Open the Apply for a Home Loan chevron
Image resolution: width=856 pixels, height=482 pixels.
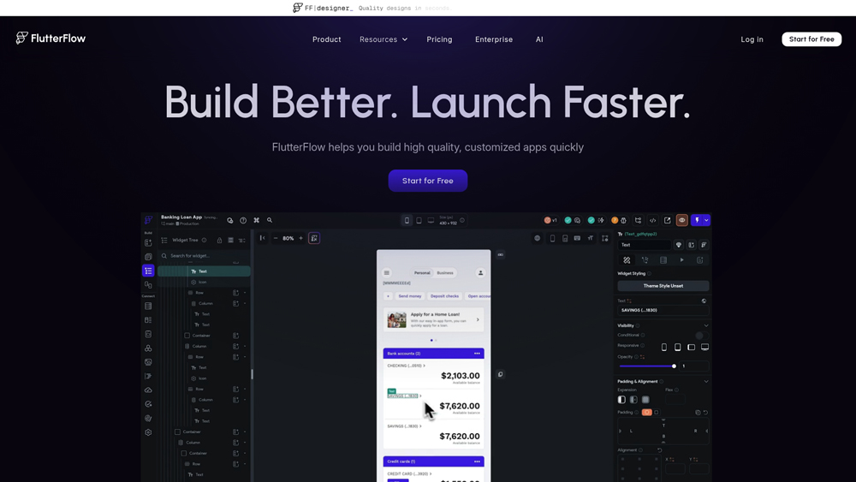pyautogui.click(x=478, y=320)
